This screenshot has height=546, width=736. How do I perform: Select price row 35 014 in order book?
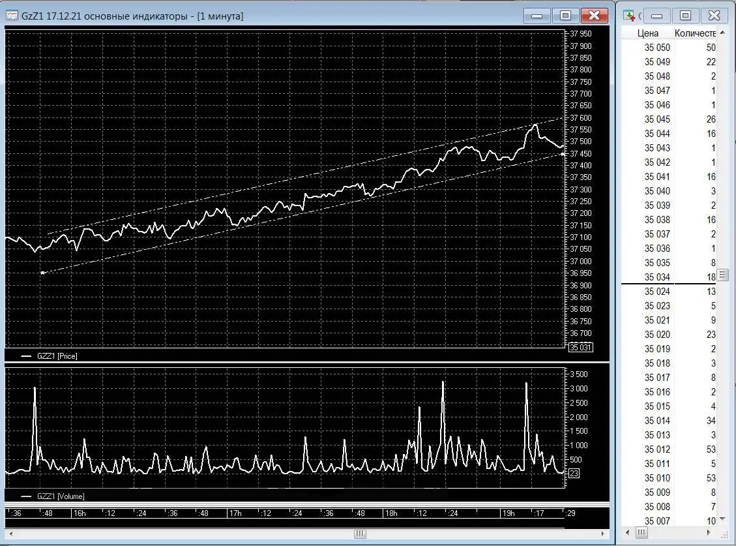(657, 421)
